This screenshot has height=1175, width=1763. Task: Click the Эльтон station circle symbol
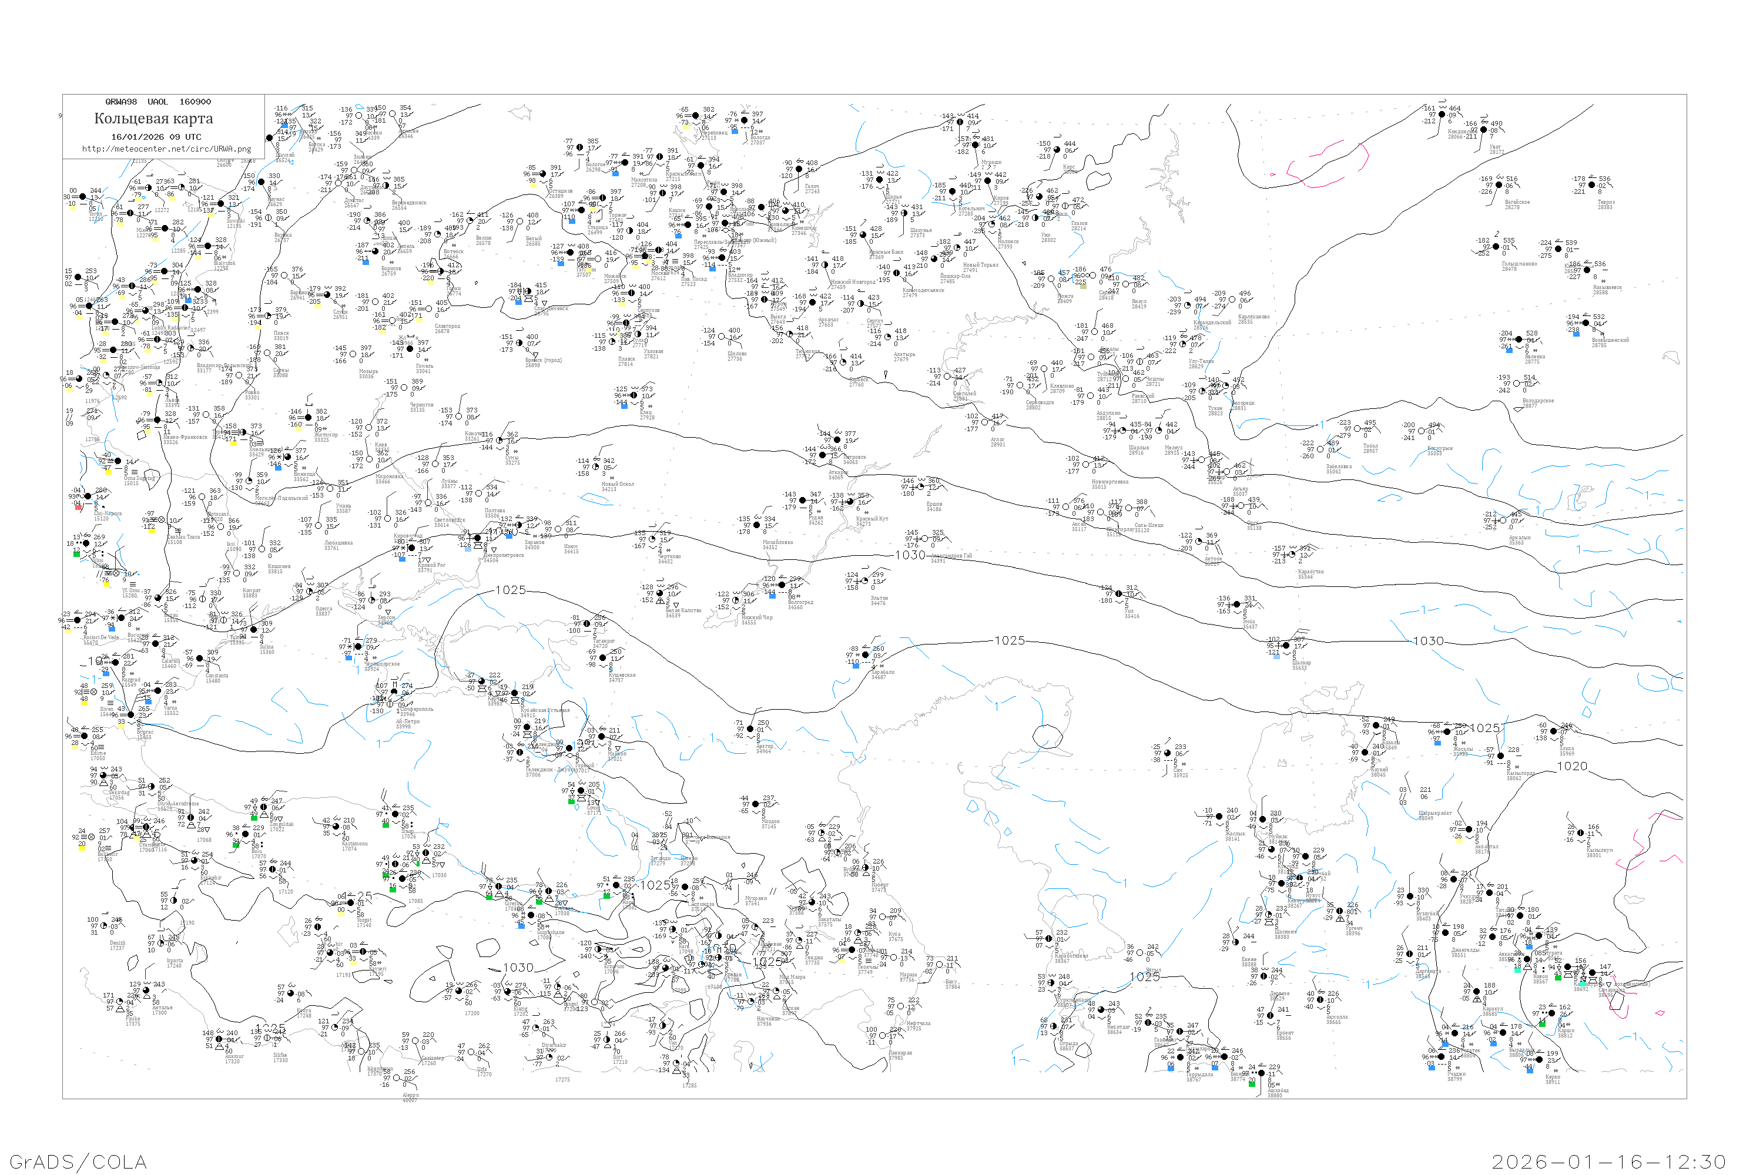coord(864,581)
